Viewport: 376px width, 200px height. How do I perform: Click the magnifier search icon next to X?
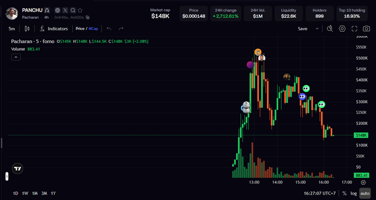click(73, 10)
